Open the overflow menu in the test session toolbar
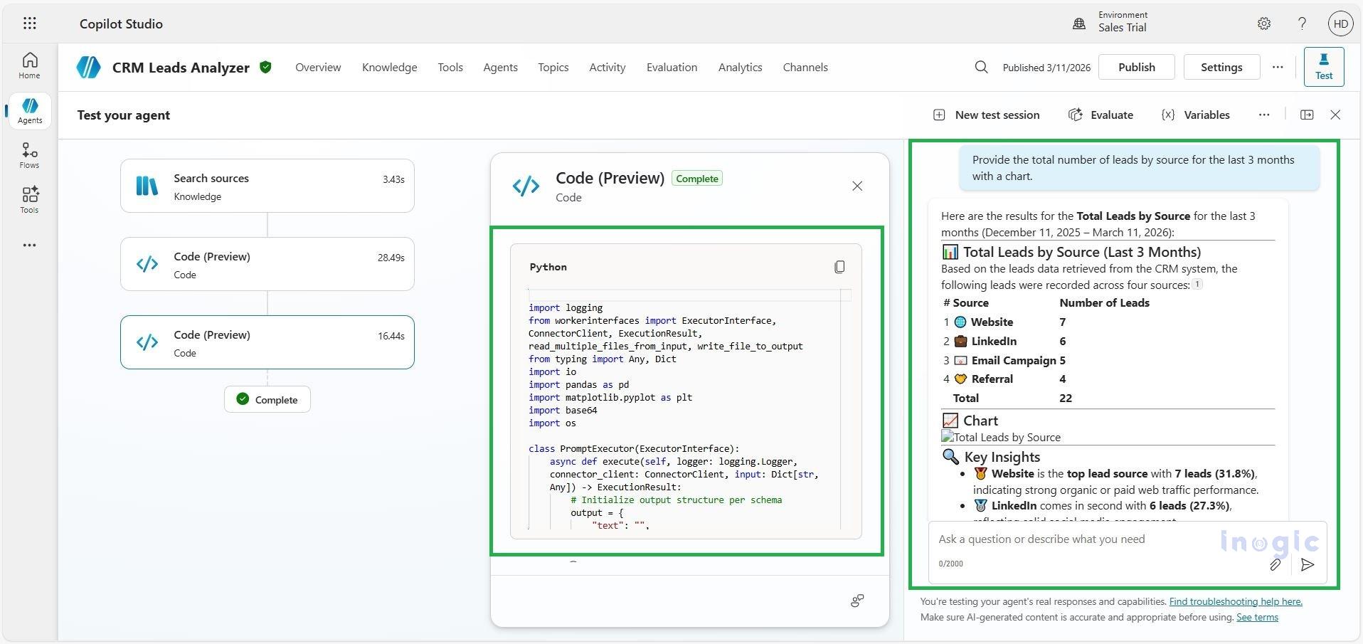The image size is (1363, 644). (x=1264, y=115)
